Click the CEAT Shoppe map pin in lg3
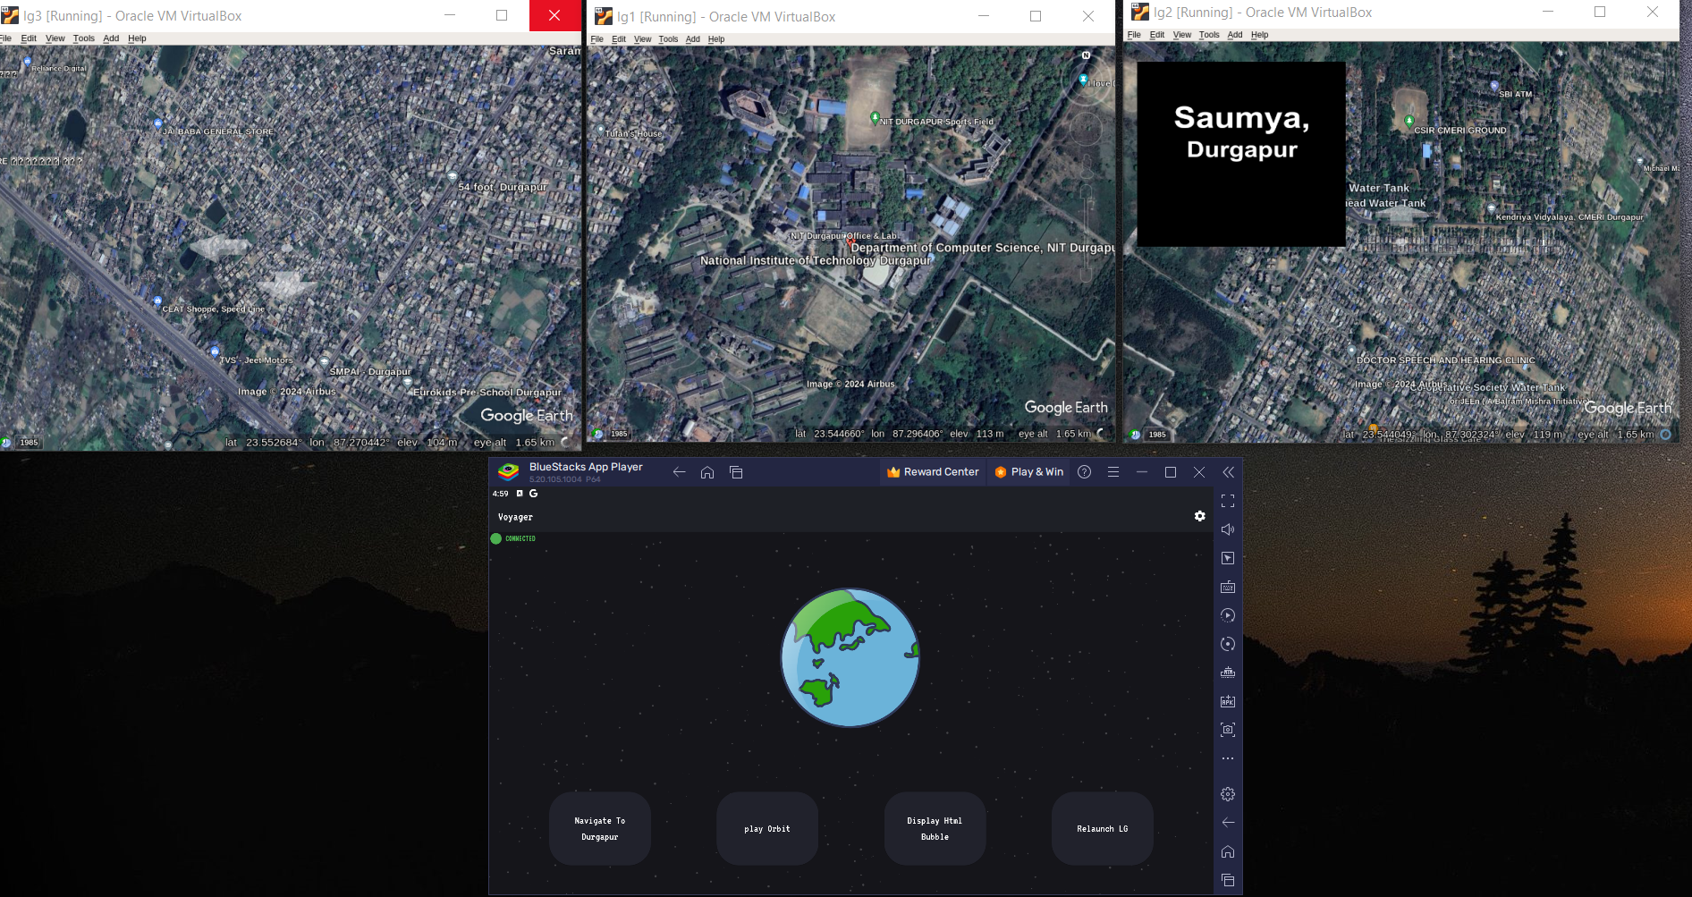The height and width of the screenshot is (897, 1692). point(157,301)
